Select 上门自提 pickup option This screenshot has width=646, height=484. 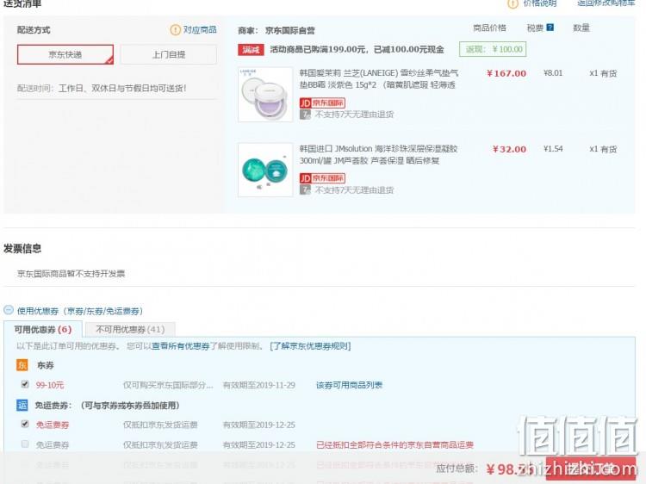[x=169, y=54]
